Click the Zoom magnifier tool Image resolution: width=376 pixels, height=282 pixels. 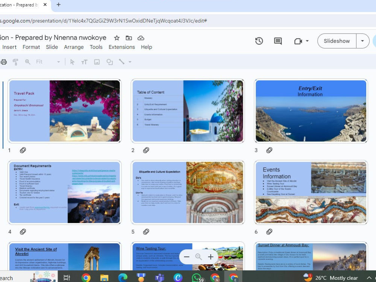[27, 62]
